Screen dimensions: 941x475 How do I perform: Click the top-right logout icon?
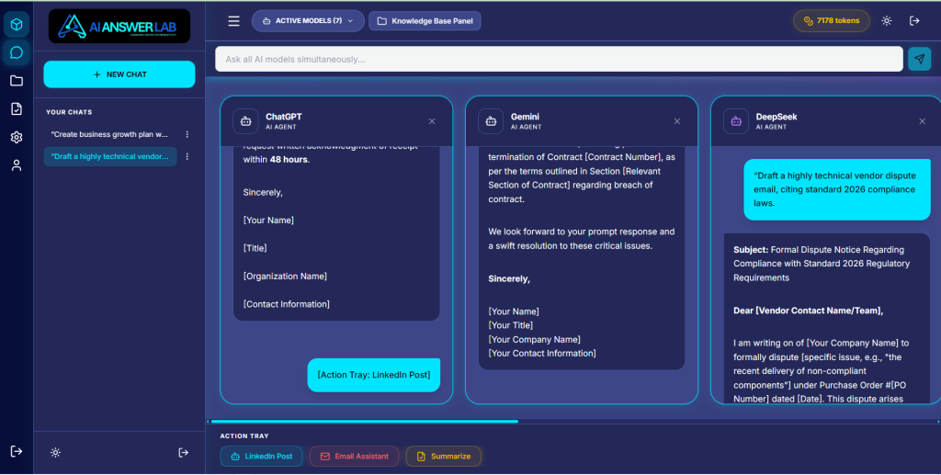(x=914, y=21)
